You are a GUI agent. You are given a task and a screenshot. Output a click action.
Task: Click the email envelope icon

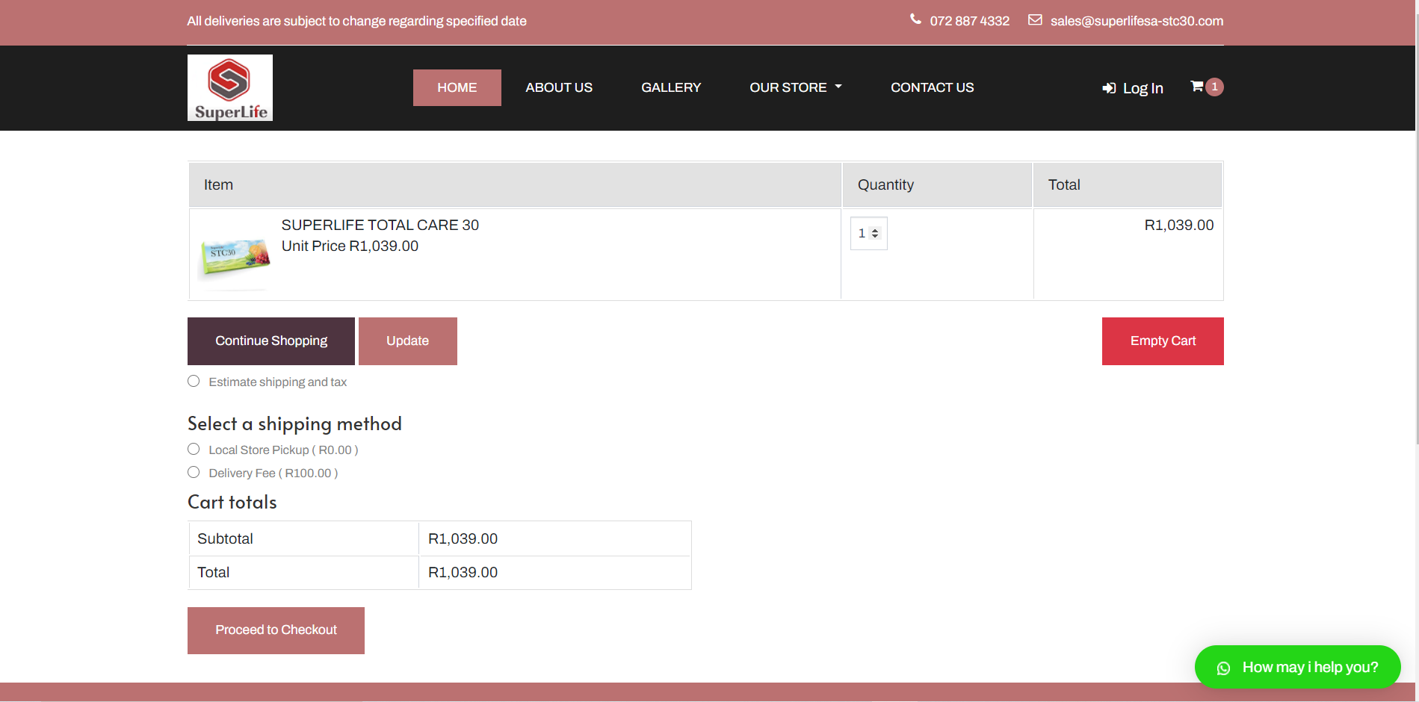tap(1035, 20)
